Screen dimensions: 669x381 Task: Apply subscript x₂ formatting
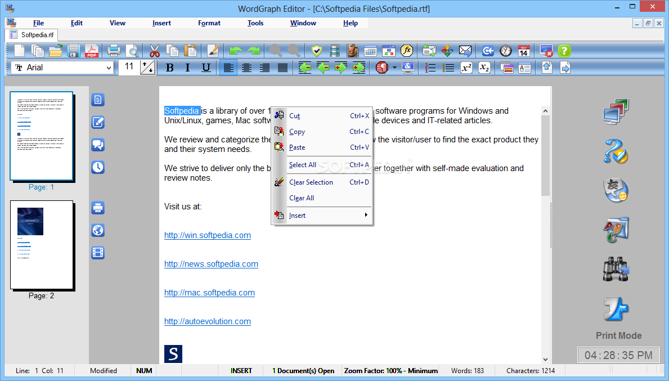[x=484, y=68]
